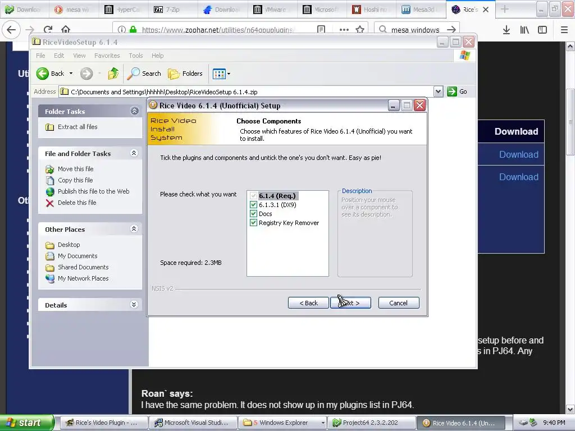The width and height of the screenshot is (575, 431).
Task: Open the Explorer Edit menu
Action: (58, 56)
